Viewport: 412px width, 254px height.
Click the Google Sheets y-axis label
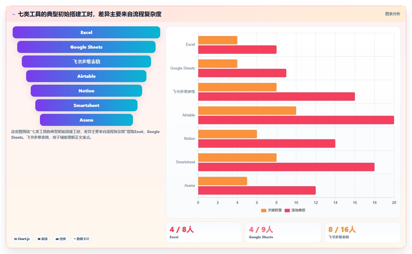[x=182, y=68]
